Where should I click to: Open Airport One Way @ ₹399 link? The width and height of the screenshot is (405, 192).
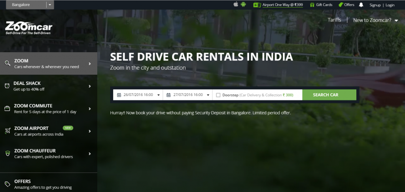pyautogui.click(x=282, y=5)
